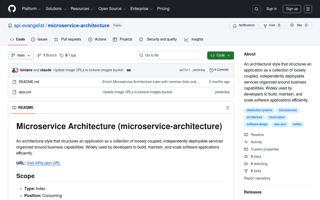Click the software-design topic tag
Screen dimensions: 320x200
click(x=257, y=124)
